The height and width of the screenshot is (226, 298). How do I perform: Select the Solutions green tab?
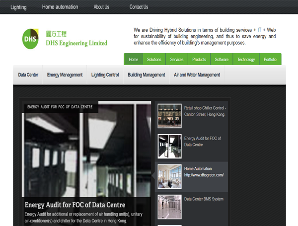tap(154, 60)
